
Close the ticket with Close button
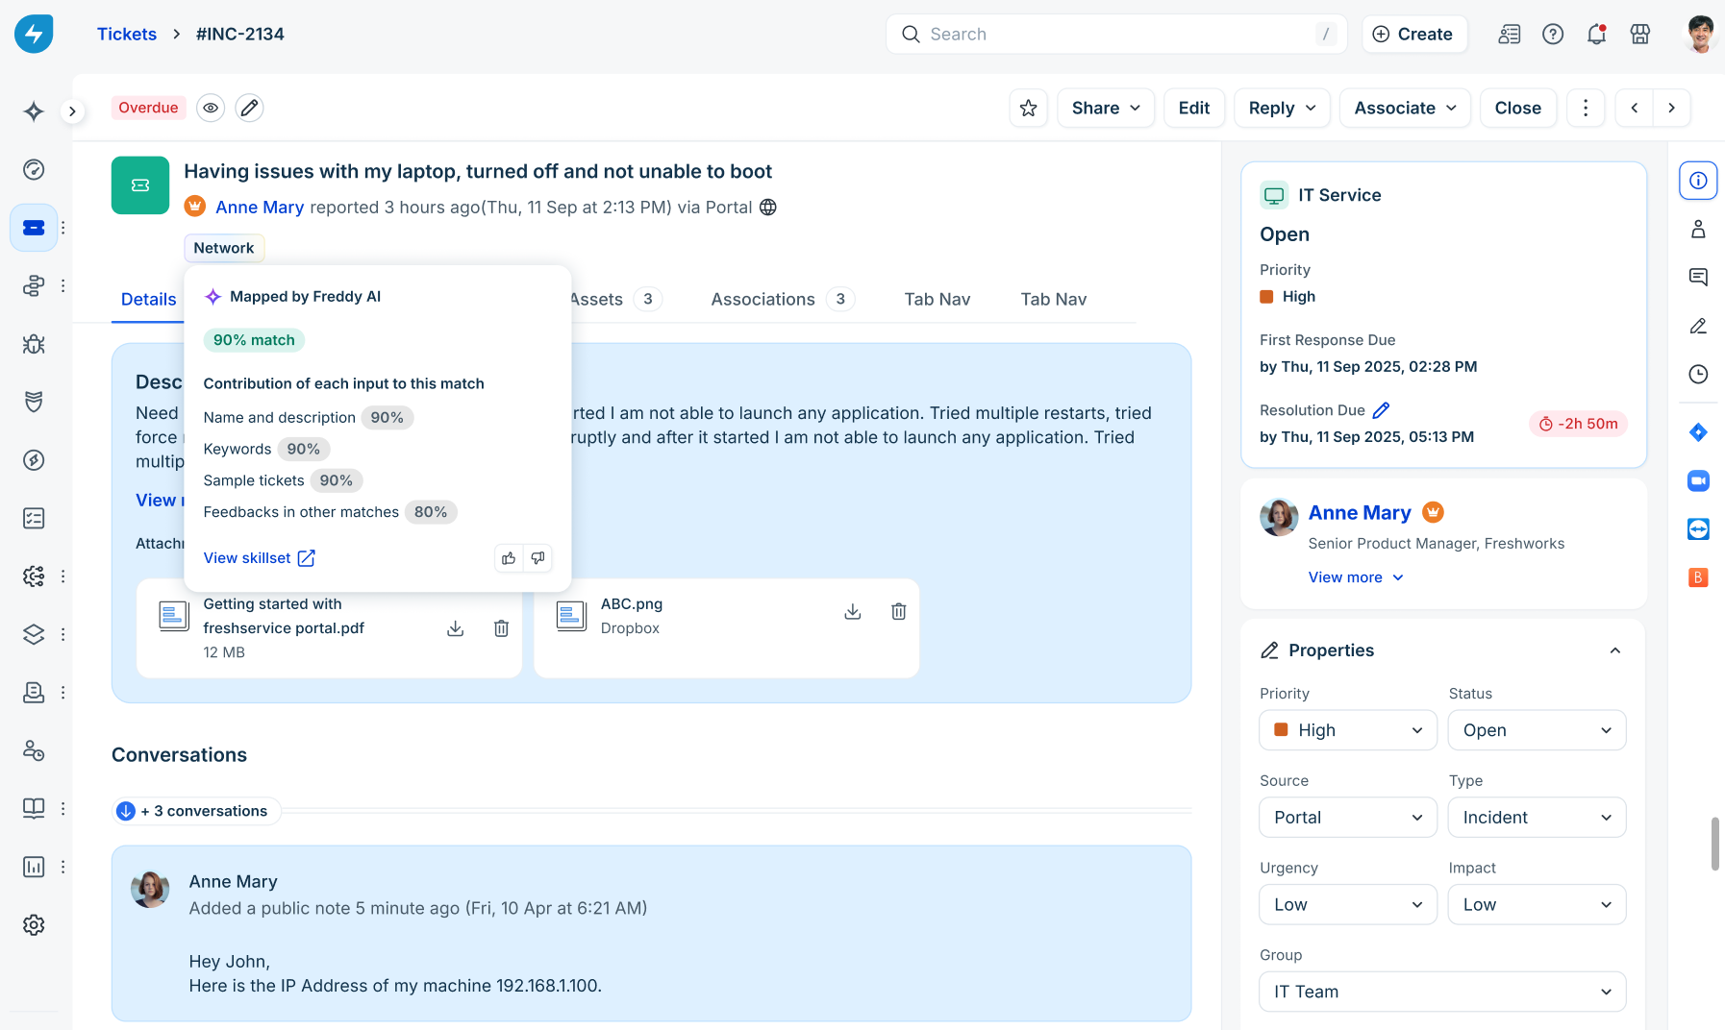1518,108
